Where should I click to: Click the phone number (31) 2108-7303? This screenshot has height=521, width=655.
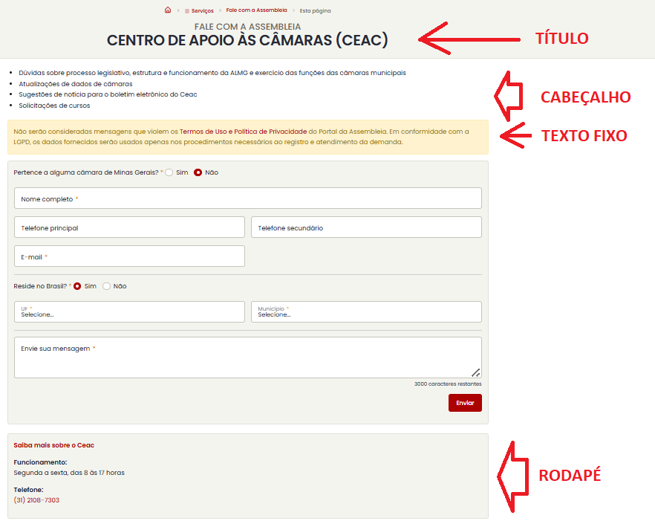tap(36, 500)
